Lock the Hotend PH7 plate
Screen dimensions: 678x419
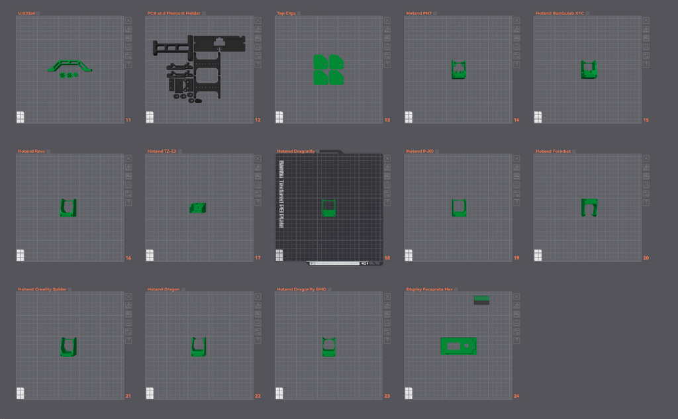coord(516,47)
